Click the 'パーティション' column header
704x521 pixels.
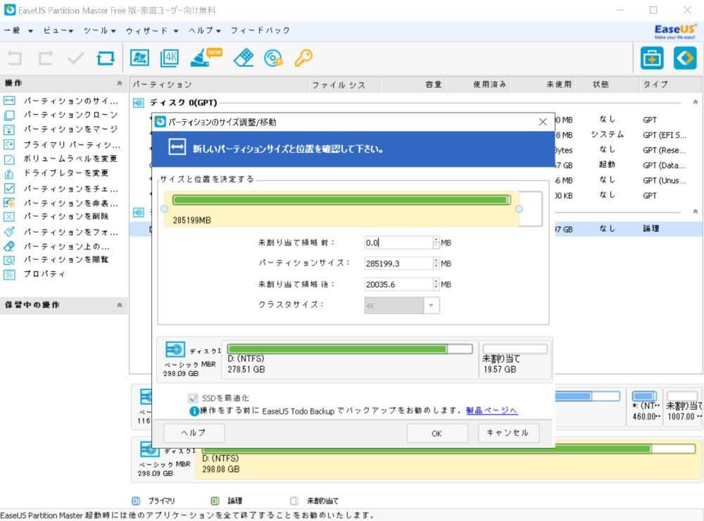(x=219, y=84)
